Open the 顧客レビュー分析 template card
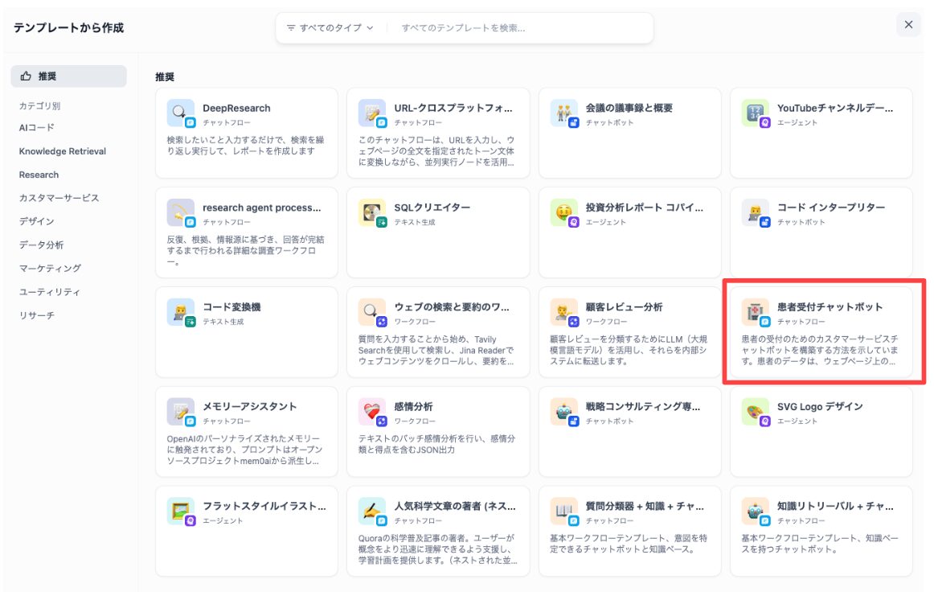The height and width of the screenshot is (596, 934). click(629, 331)
